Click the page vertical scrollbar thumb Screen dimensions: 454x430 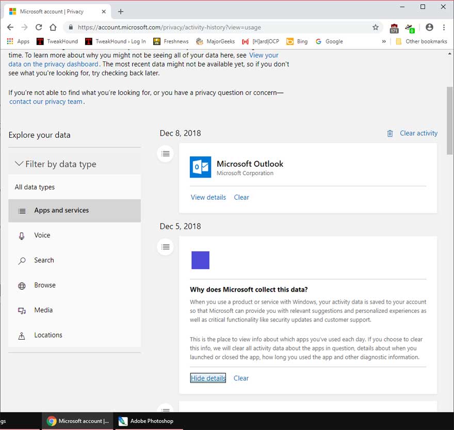pyautogui.click(x=450, y=121)
